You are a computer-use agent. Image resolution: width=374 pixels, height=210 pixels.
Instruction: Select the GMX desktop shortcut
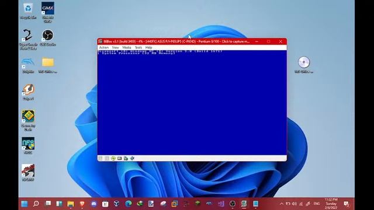48,12
